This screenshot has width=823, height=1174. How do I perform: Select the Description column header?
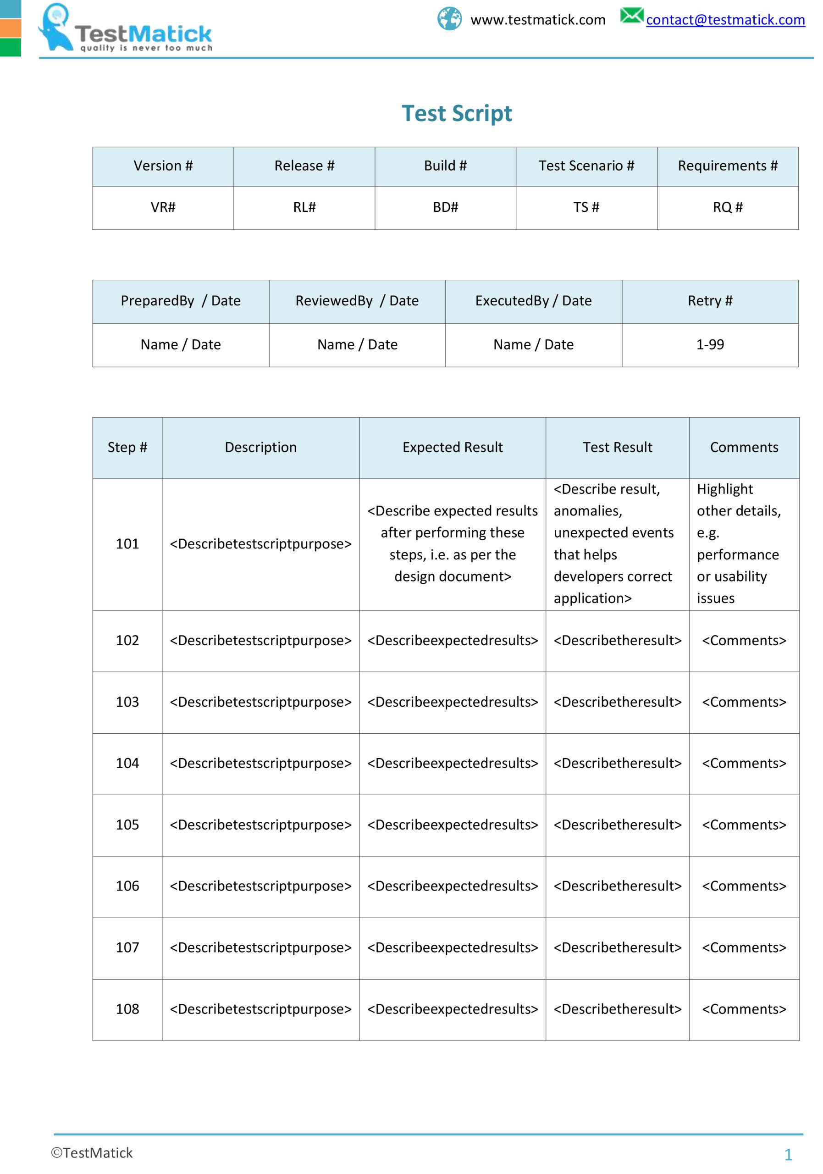(x=261, y=448)
